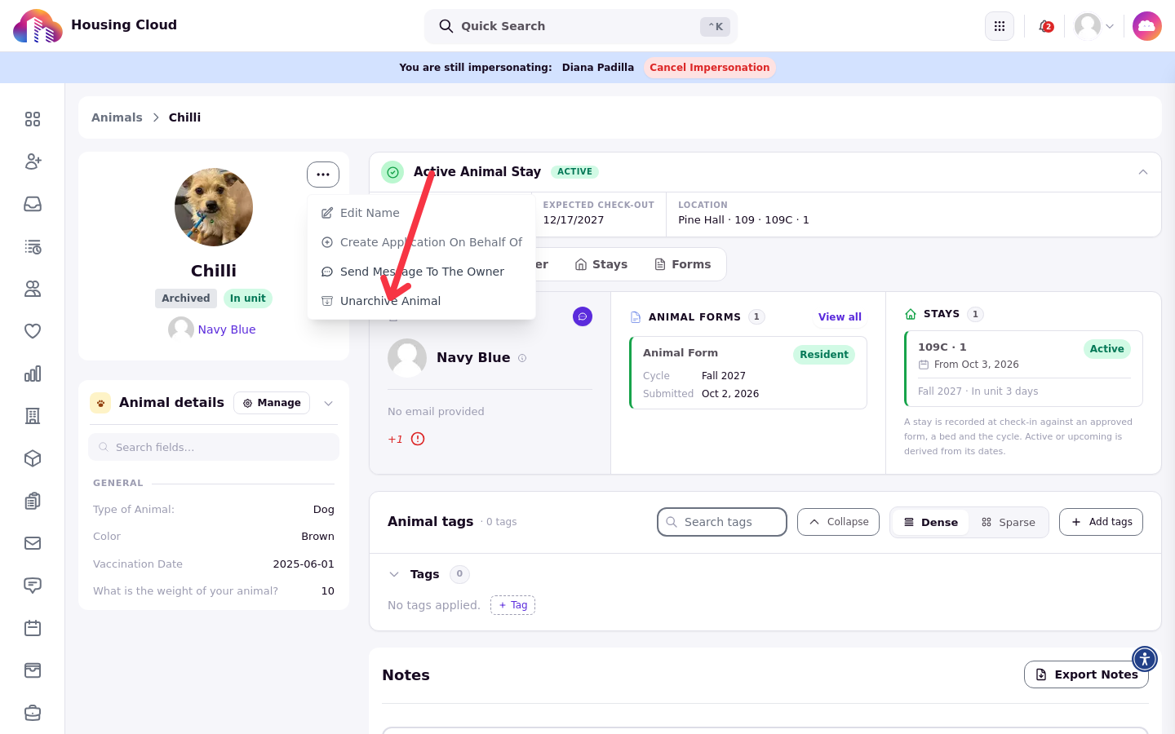Toggle the three-dot actions menu

[x=323, y=175]
